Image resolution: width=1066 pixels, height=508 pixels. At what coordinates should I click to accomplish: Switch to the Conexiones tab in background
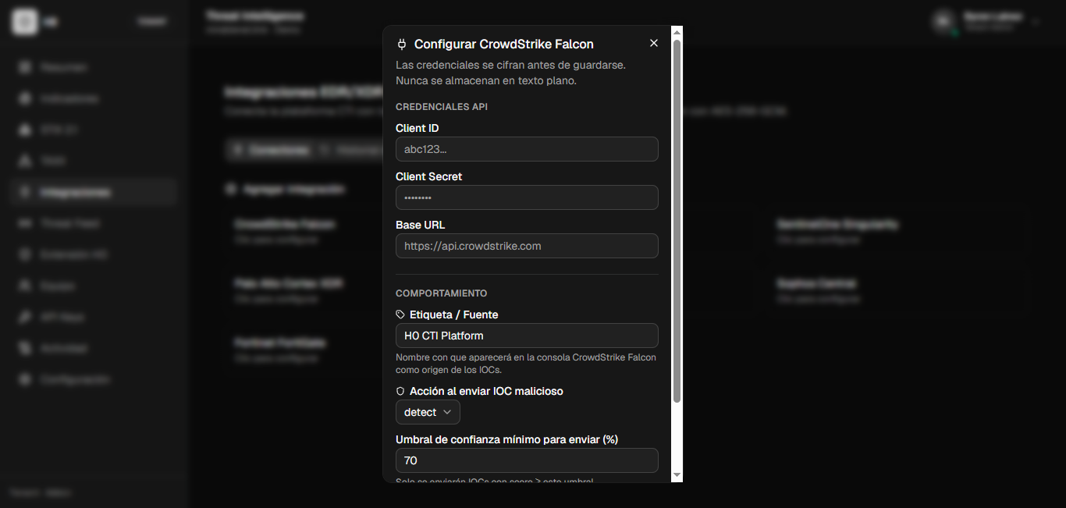click(271, 150)
